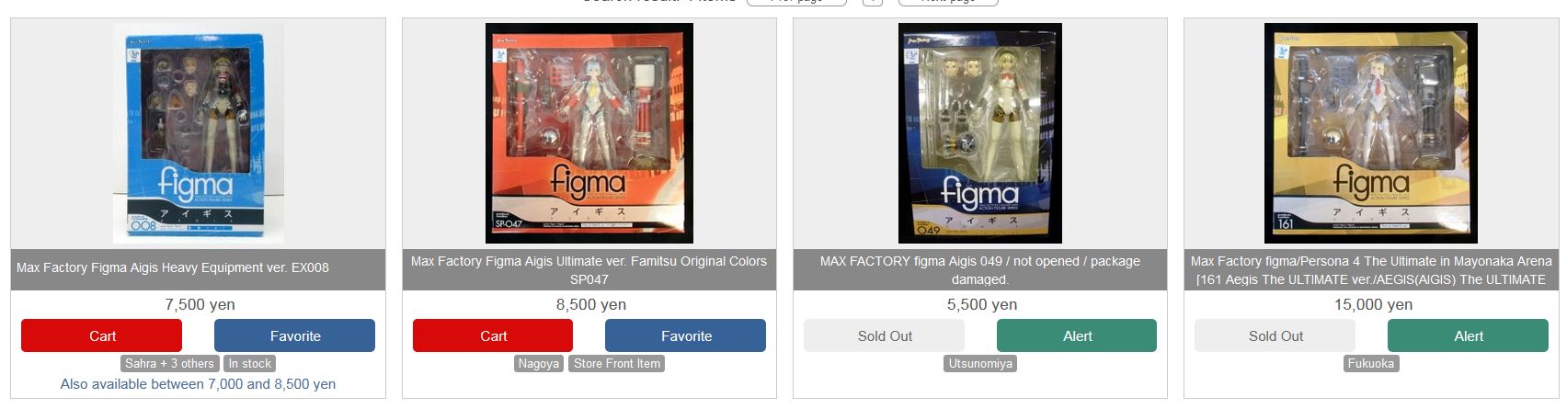Open the Aigis Ultimate SP047 product image
Image resolution: width=1567 pixels, height=409 pixels.
589,133
